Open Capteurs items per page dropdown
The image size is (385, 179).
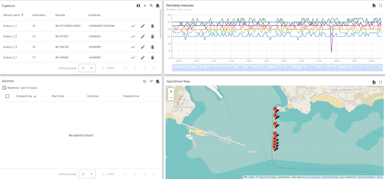tap(87, 68)
